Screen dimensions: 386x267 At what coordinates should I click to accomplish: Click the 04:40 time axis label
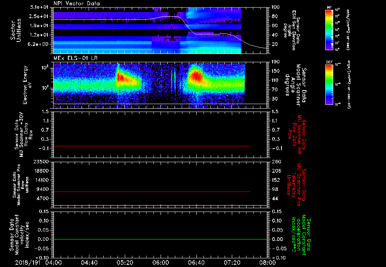89,262
